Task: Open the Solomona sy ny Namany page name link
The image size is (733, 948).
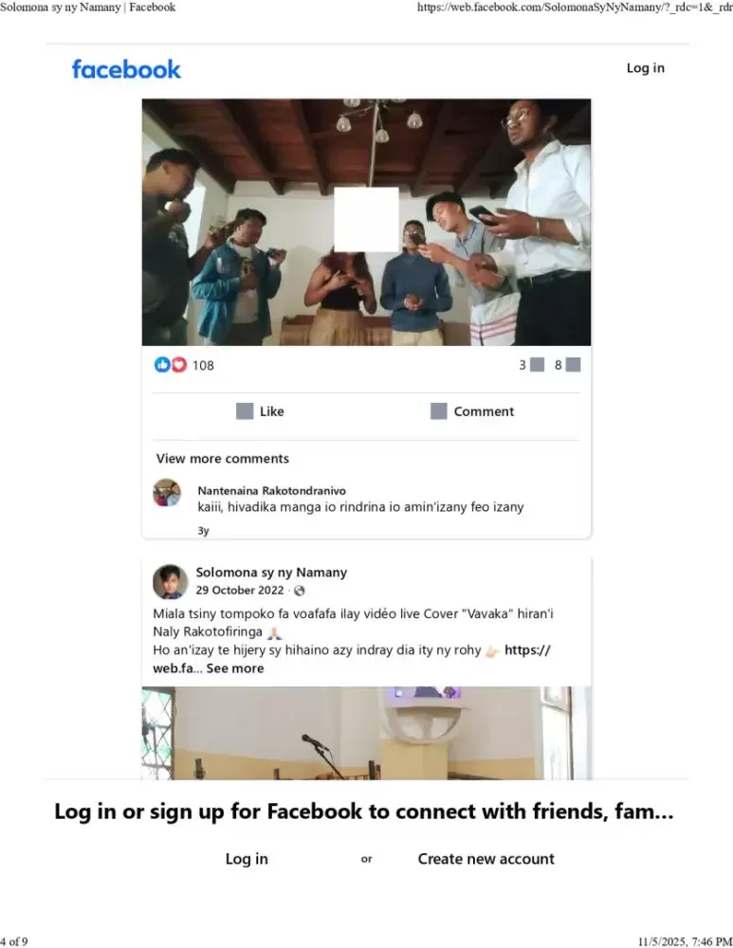Action: click(x=271, y=572)
